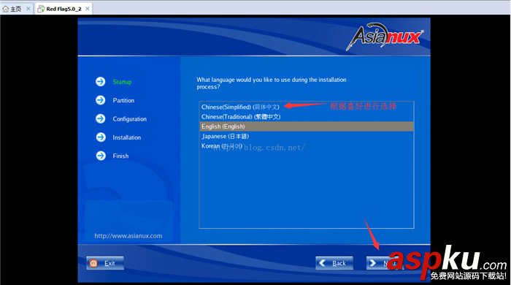The height and width of the screenshot is (285, 511).
Task: Click the Finish step label
Action: click(x=120, y=156)
